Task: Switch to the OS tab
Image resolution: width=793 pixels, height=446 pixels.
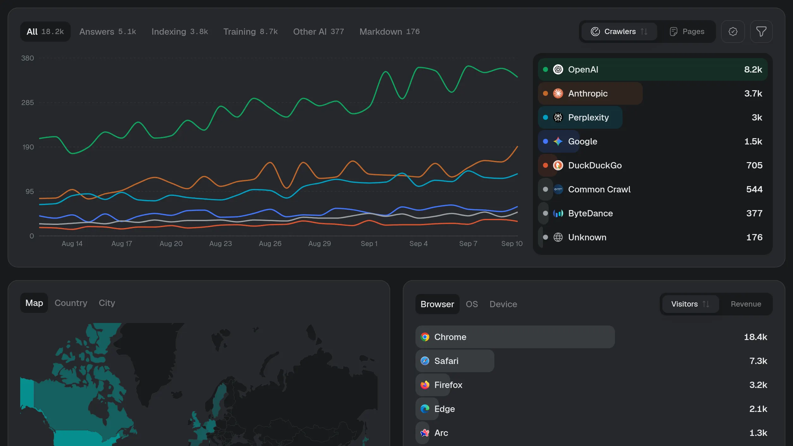Action: [472, 304]
